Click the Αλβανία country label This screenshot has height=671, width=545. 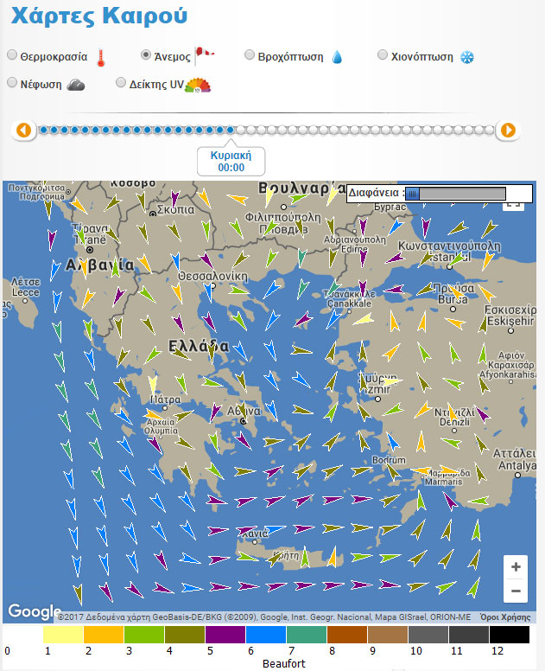99,265
